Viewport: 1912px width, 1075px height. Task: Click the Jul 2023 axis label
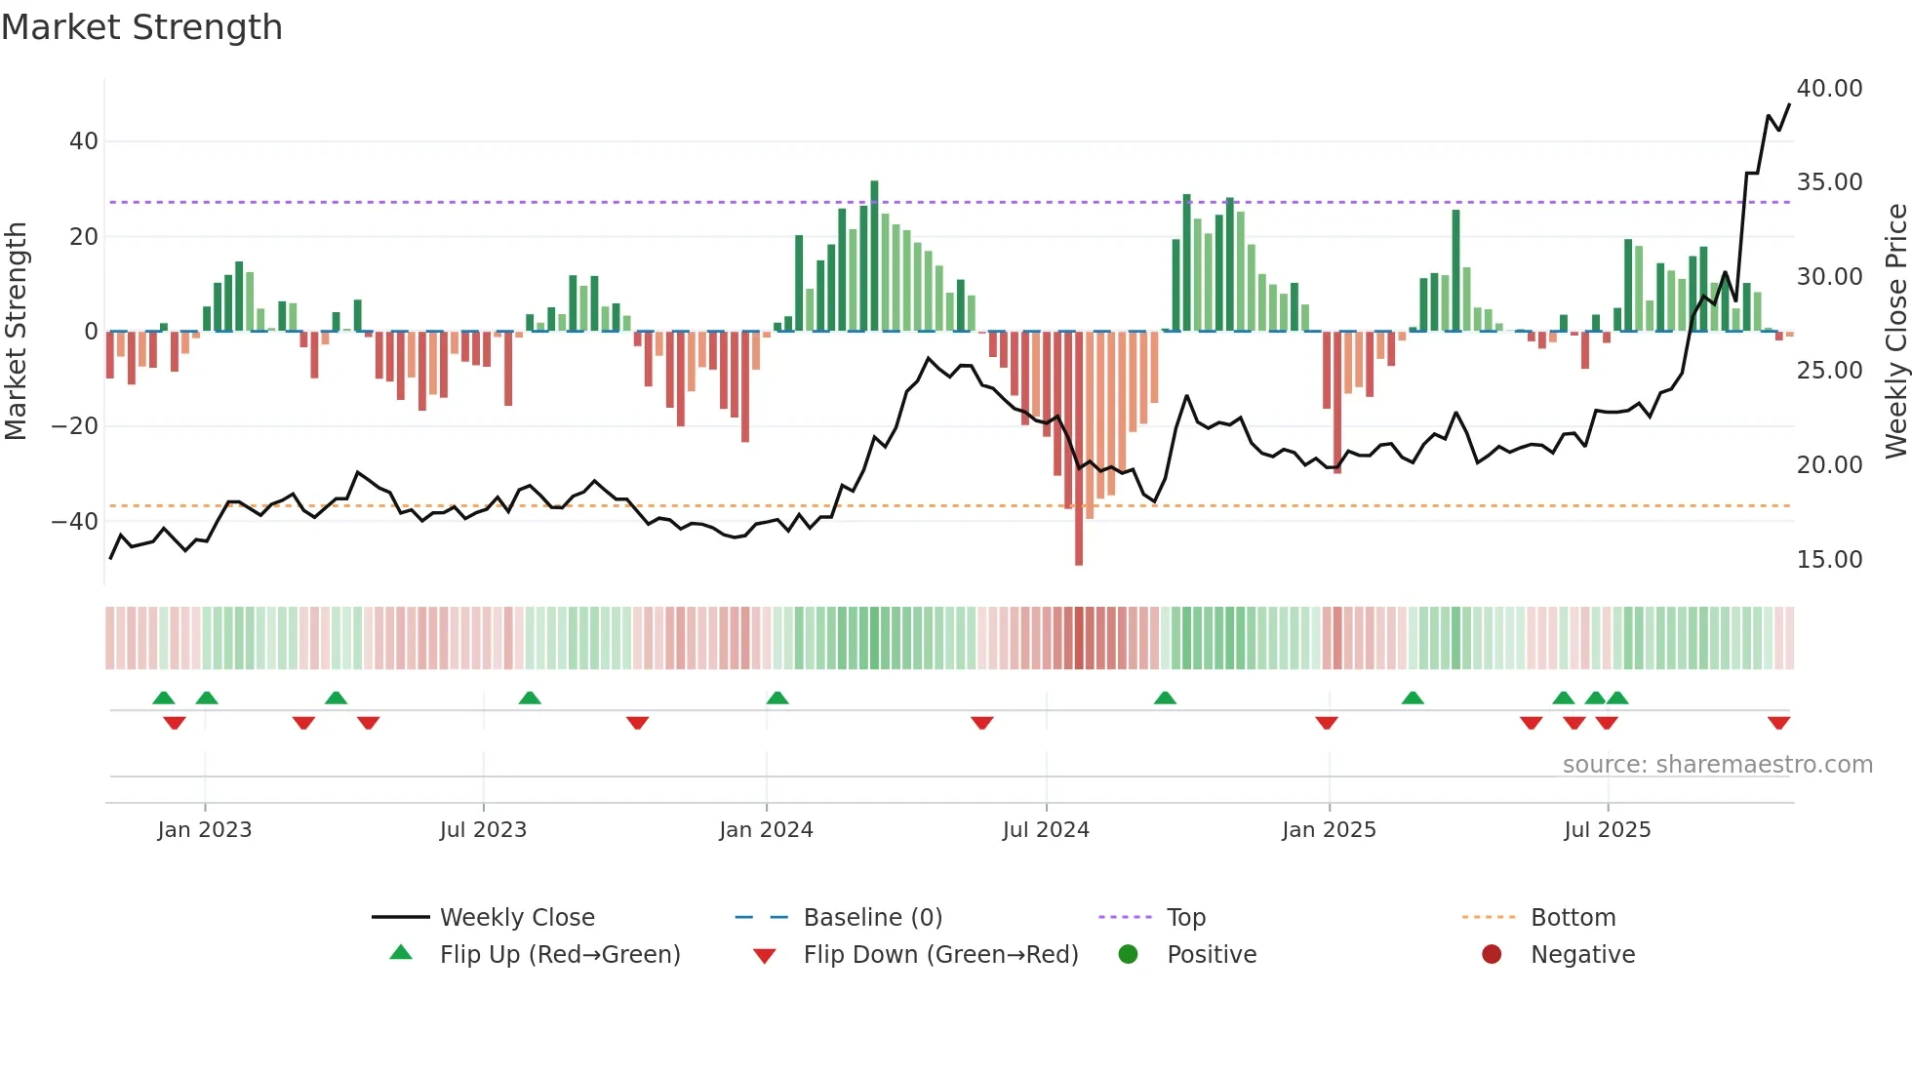(x=483, y=830)
